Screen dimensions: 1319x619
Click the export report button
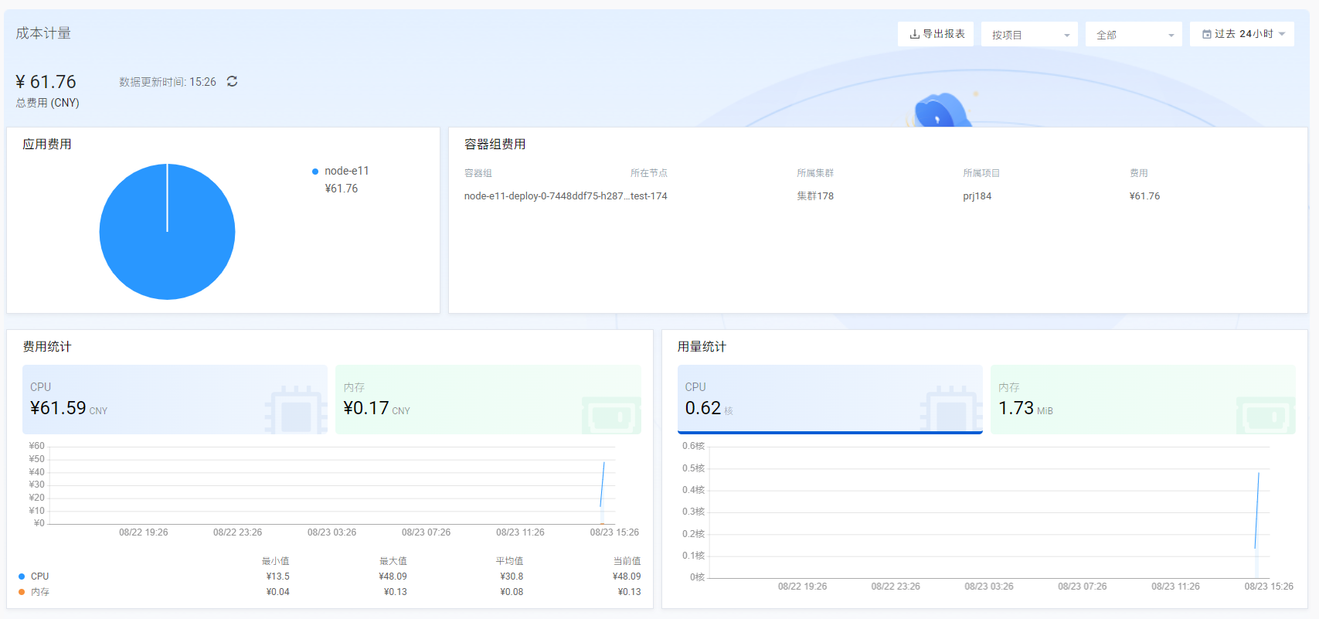(936, 34)
